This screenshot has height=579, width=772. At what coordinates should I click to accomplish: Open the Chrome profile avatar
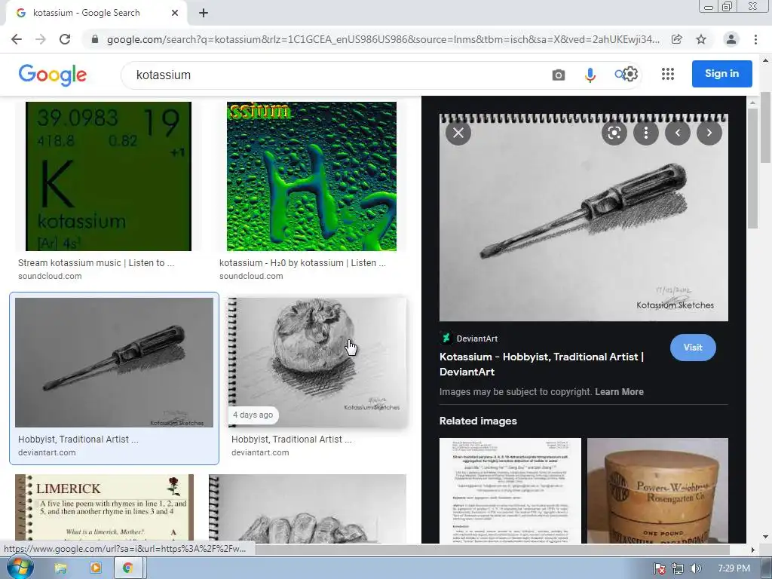[731, 39]
